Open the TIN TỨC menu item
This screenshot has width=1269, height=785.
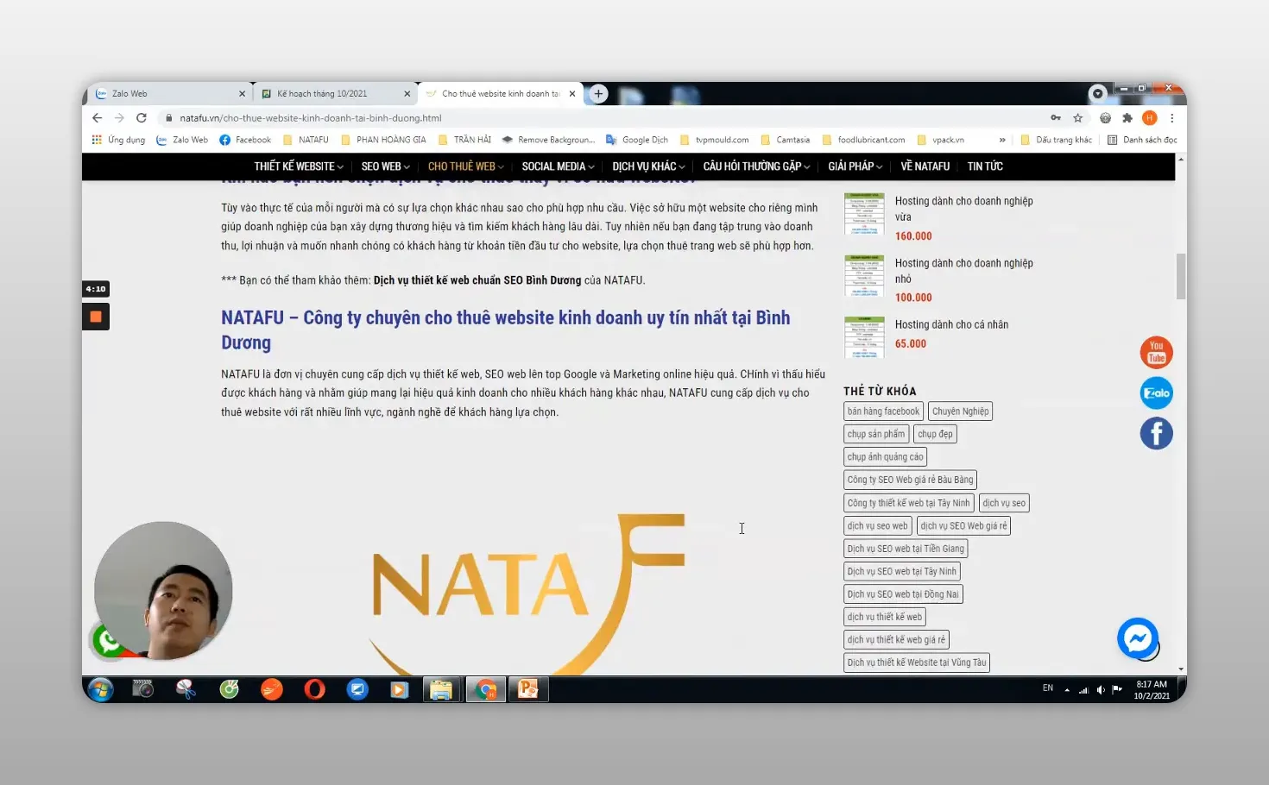985,166
